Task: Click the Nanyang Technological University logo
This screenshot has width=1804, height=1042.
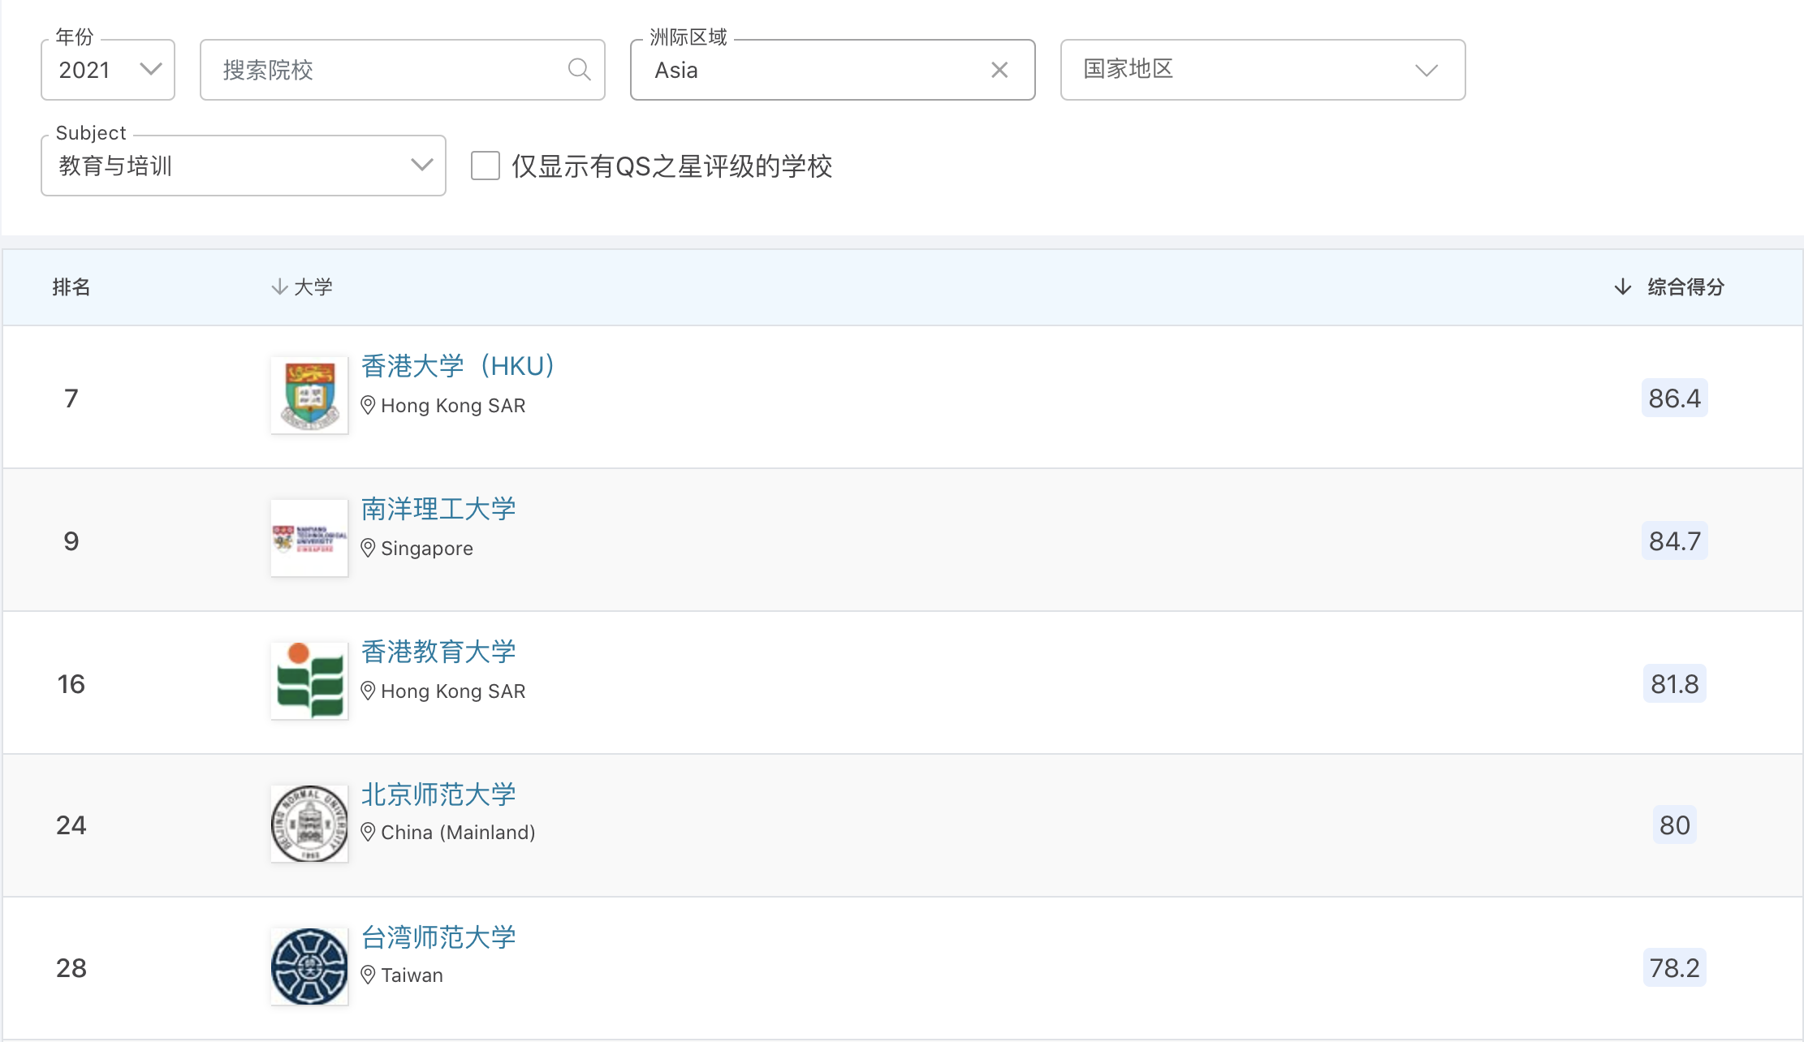Action: pyautogui.click(x=309, y=538)
